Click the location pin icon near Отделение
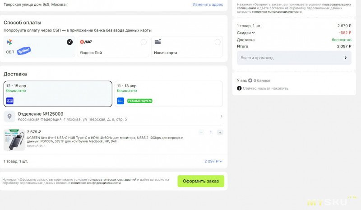 tap(9, 117)
